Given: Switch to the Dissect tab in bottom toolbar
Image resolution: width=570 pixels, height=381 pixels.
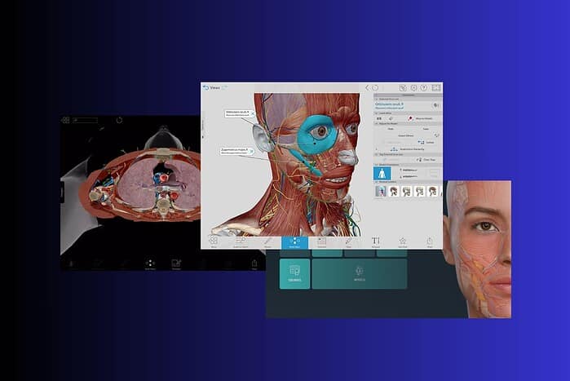Looking at the screenshot, I should click(x=321, y=241).
